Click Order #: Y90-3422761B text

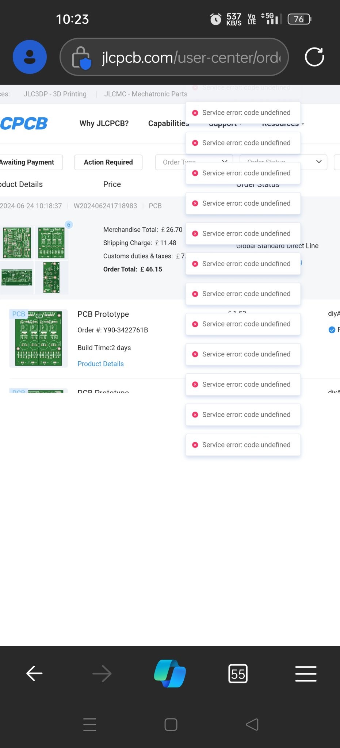(113, 330)
